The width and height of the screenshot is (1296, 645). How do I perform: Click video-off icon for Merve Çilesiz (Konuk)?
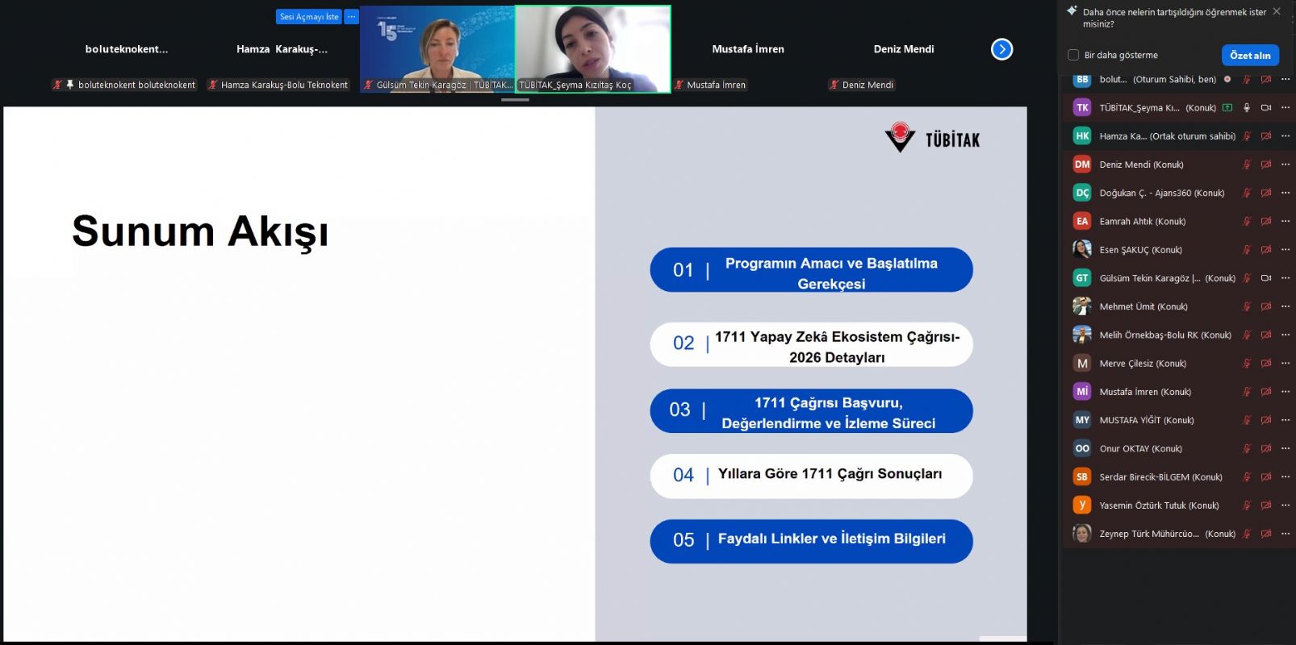1266,363
